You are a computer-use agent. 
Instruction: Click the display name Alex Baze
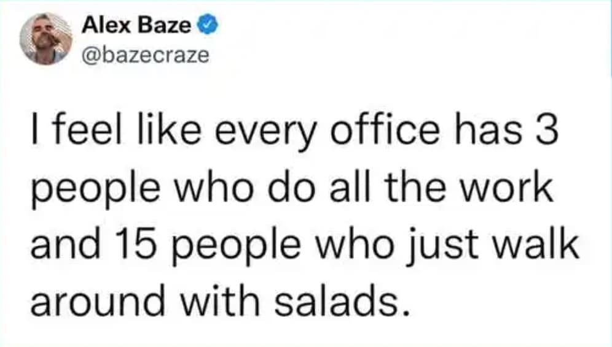click(x=138, y=27)
